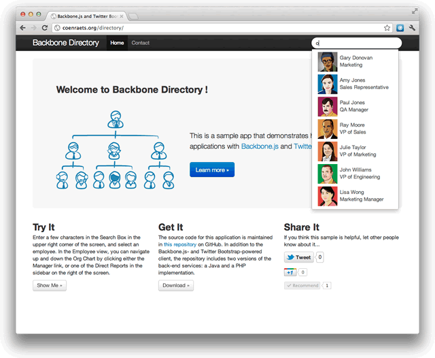Focus the employee search box
Image resolution: width=435 pixels, height=358 pixels.
(x=357, y=43)
